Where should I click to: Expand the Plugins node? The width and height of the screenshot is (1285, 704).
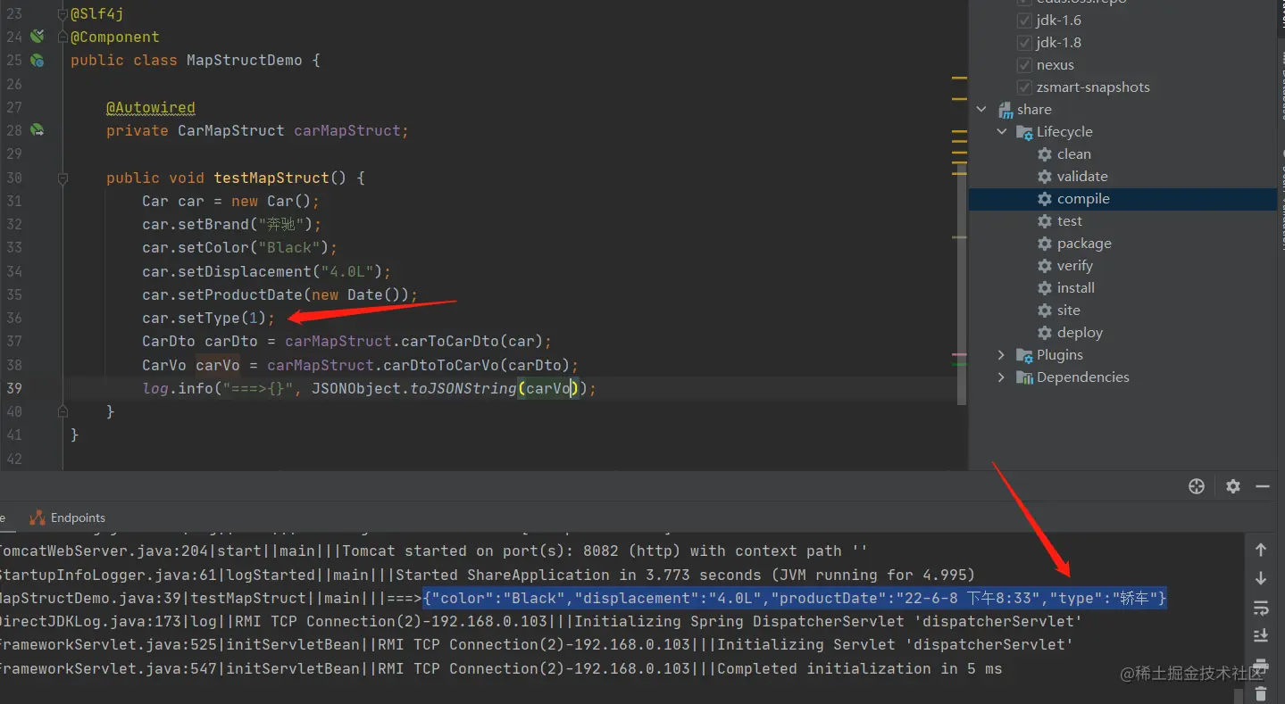pyautogui.click(x=1002, y=355)
